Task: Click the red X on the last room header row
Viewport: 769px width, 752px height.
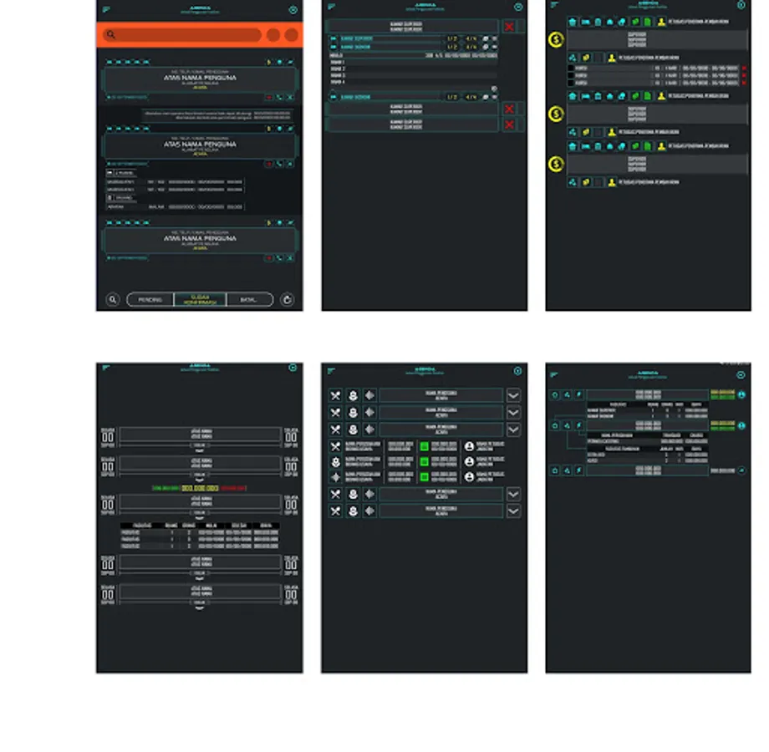Action: 510,124
